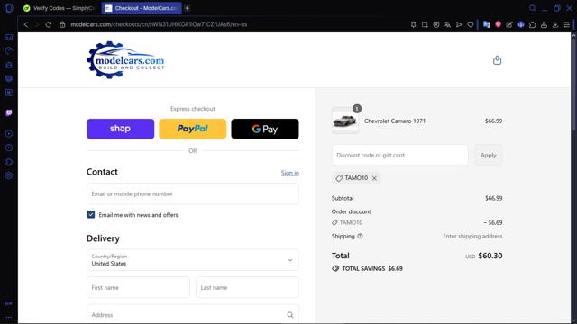Viewport: 577px width, 324px height.
Task: Click the Order discount TAMO10 label
Action: pos(351,222)
